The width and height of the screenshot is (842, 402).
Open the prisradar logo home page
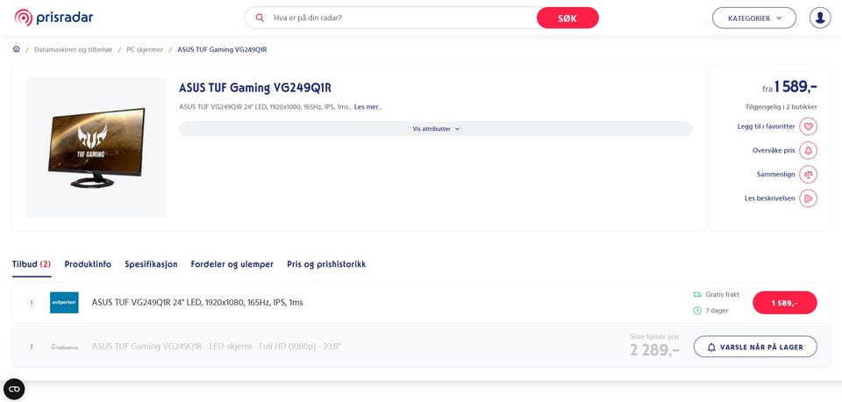tap(54, 18)
